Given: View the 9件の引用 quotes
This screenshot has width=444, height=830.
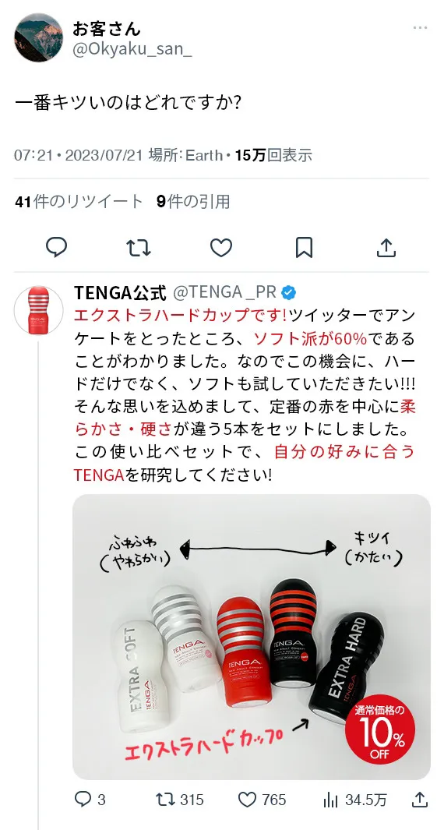Looking at the screenshot, I should (x=193, y=201).
